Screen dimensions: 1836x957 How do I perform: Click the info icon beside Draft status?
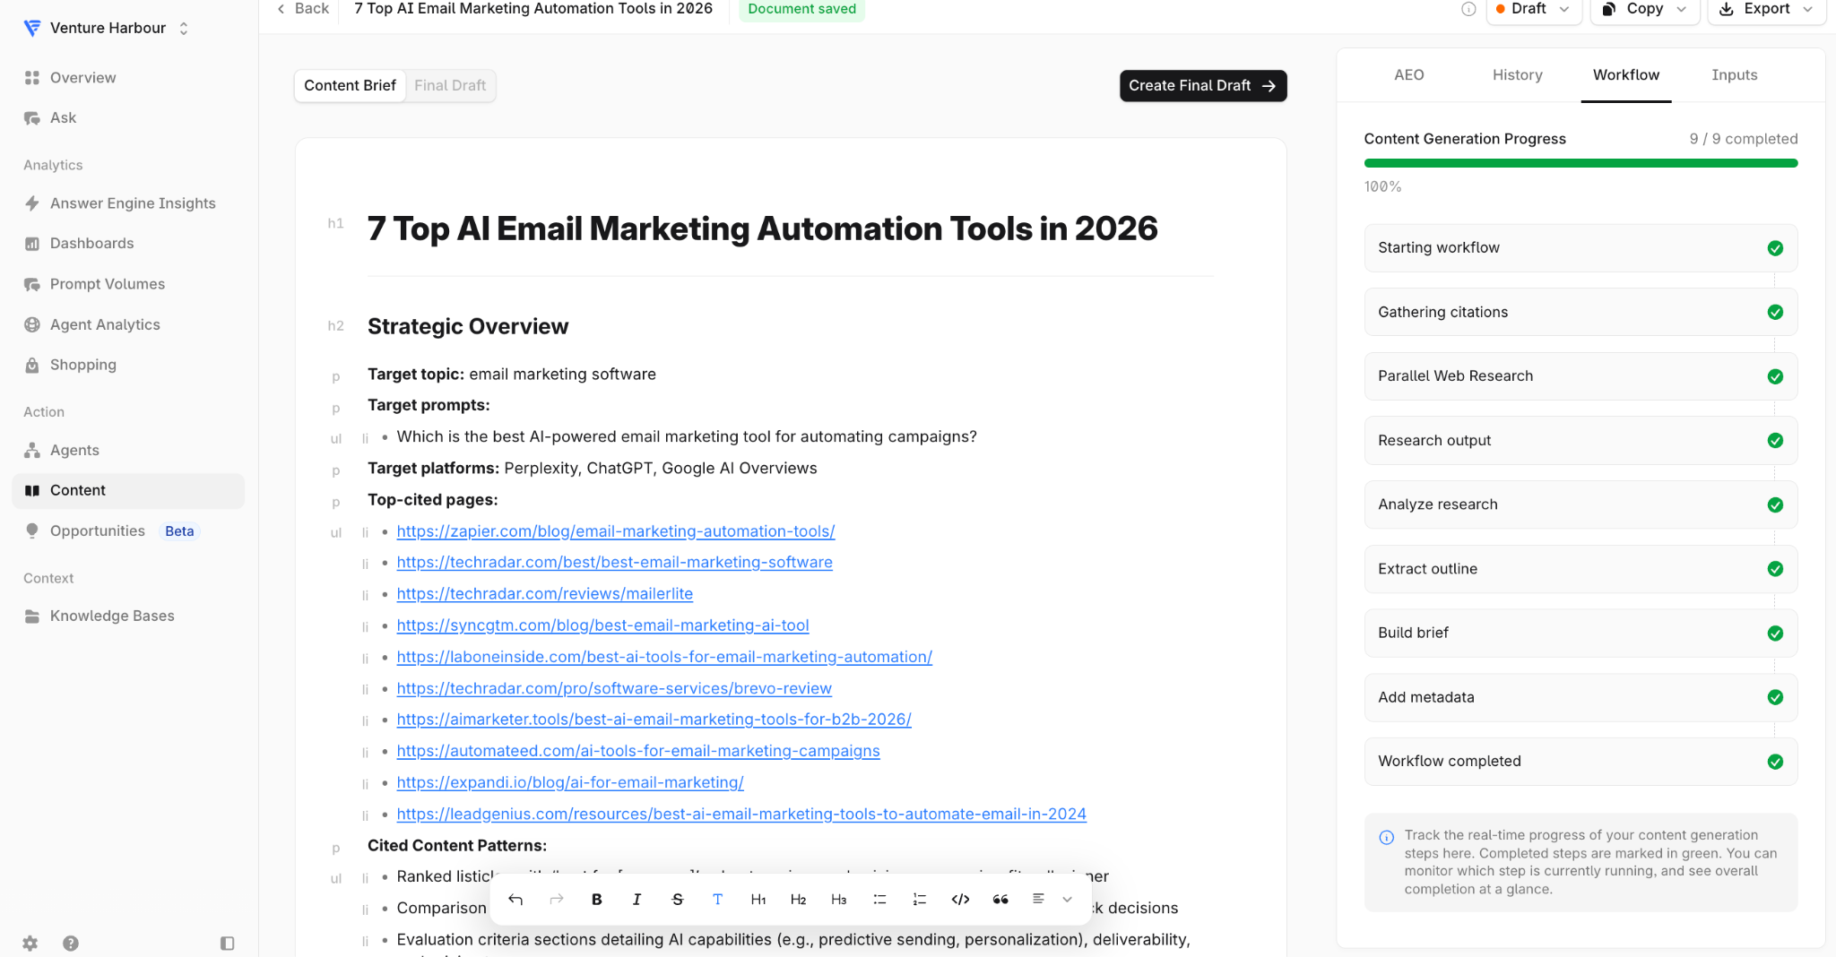(x=1468, y=9)
